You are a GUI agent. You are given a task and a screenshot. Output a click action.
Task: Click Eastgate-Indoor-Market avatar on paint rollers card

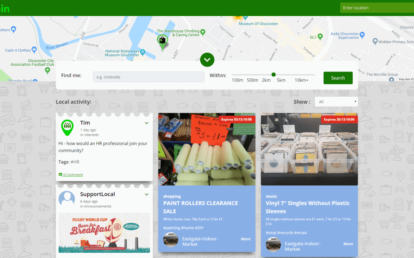pyautogui.click(x=171, y=240)
